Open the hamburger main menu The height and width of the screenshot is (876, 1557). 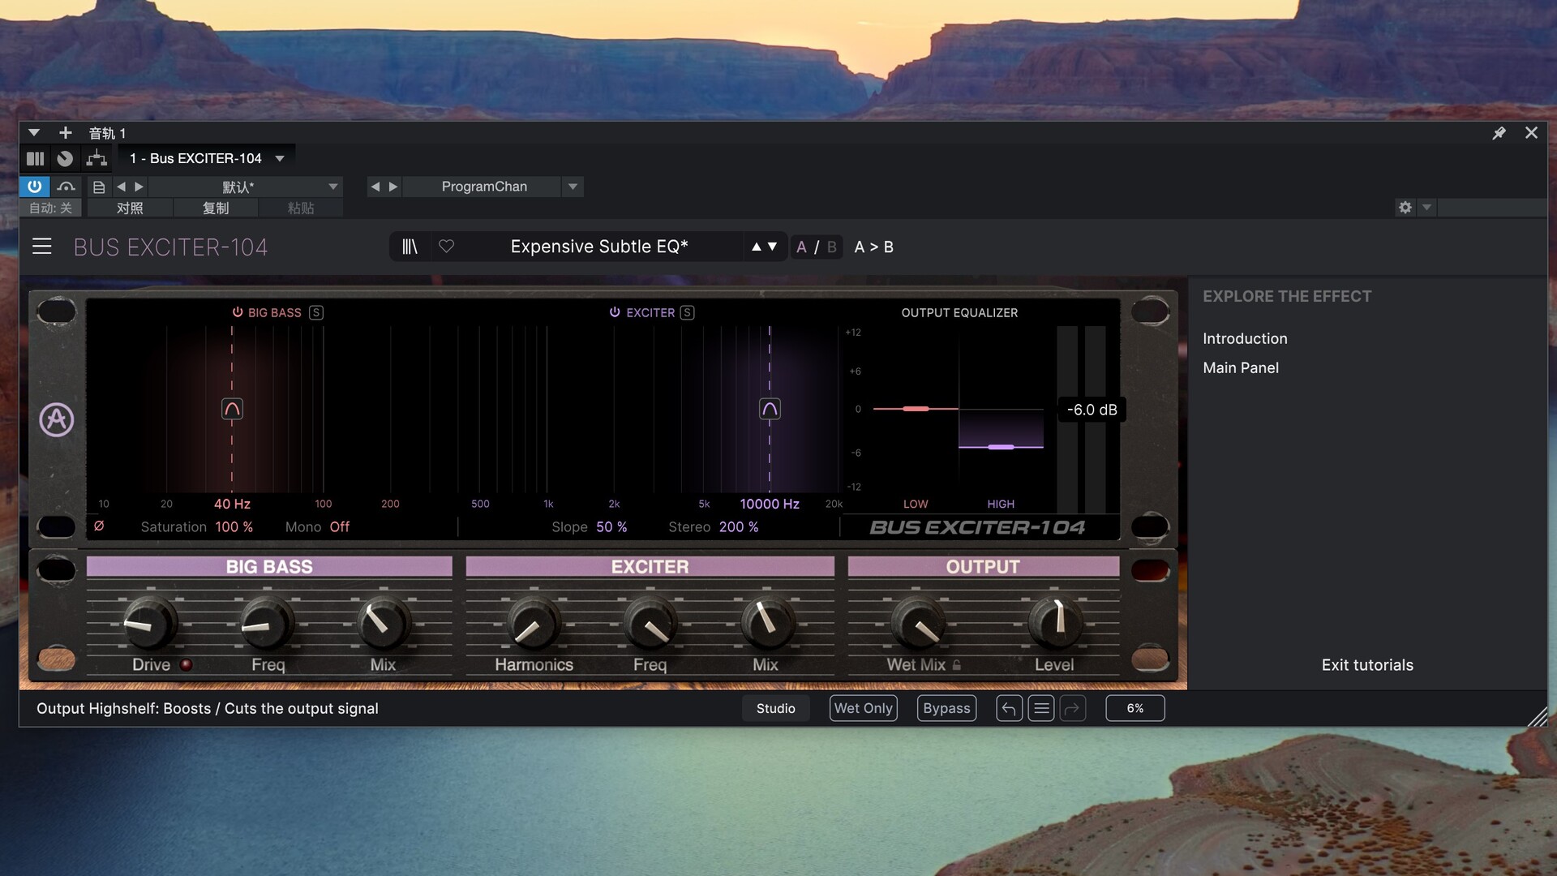(x=41, y=247)
